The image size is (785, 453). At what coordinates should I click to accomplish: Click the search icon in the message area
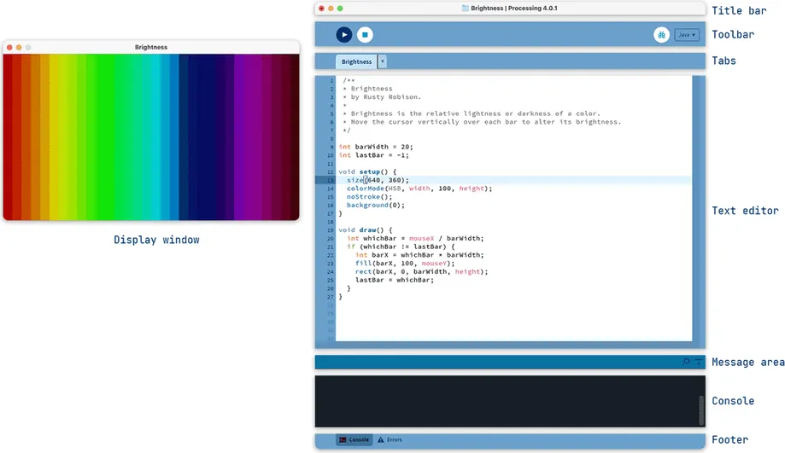[686, 362]
